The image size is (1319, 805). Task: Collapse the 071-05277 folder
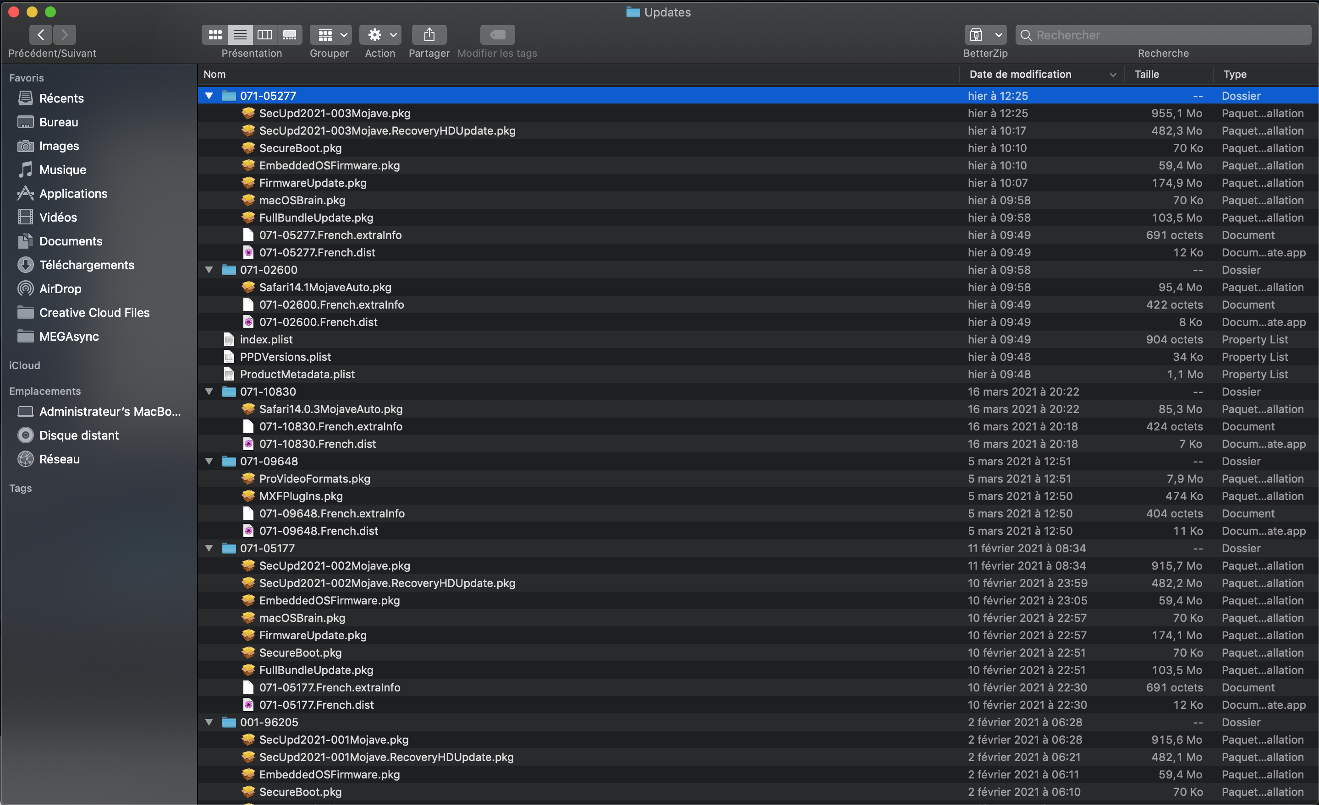tap(209, 96)
